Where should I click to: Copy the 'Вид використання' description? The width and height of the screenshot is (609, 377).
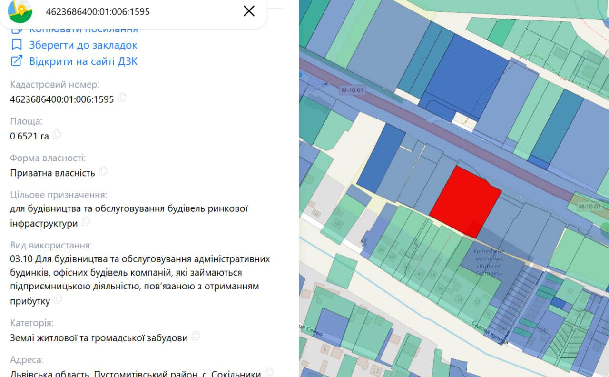coord(58,299)
